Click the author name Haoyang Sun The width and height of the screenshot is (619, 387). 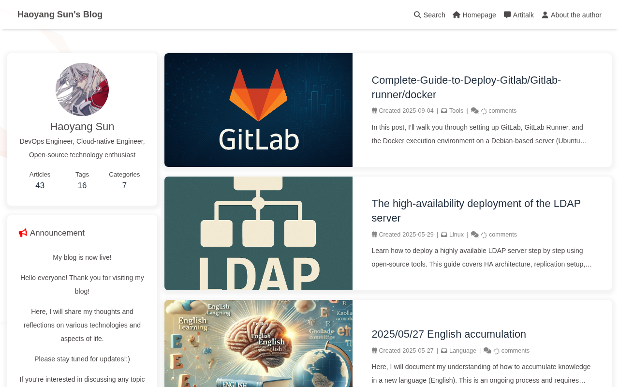point(82,127)
